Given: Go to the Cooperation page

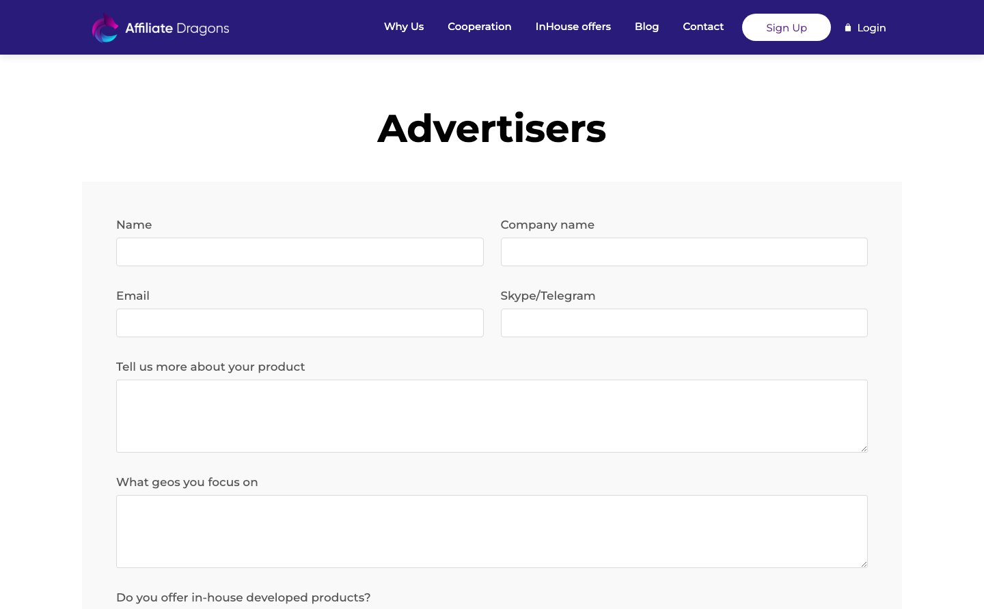Looking at the screenshot, I should [480, 27].
